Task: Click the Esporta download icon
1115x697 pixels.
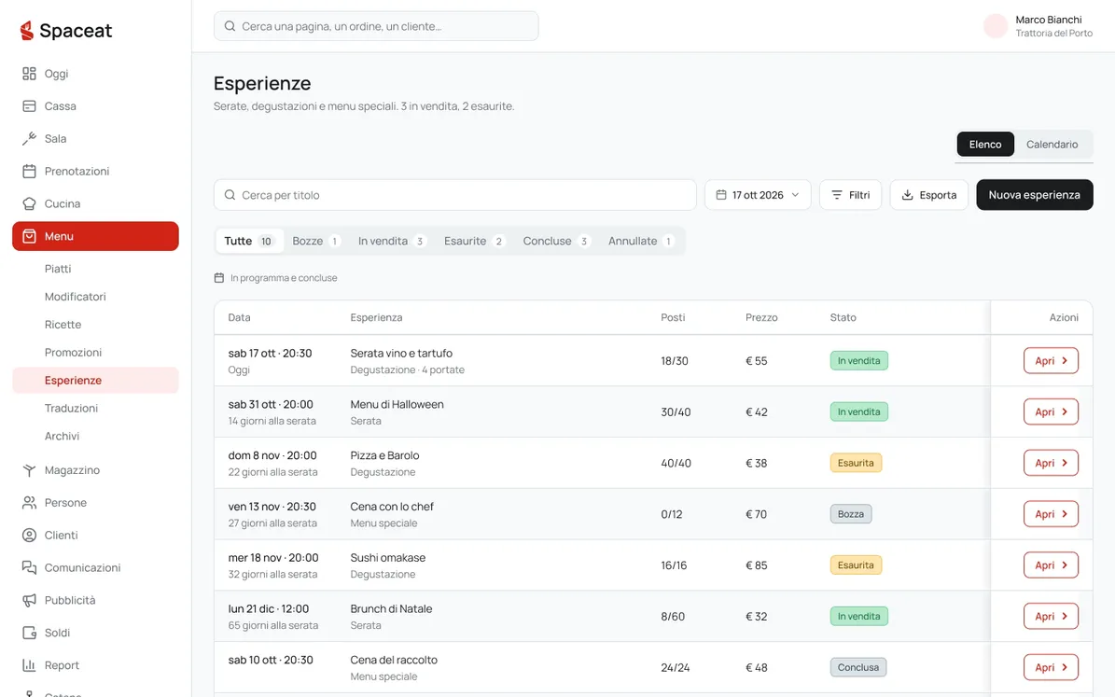Action: (907, 195)
